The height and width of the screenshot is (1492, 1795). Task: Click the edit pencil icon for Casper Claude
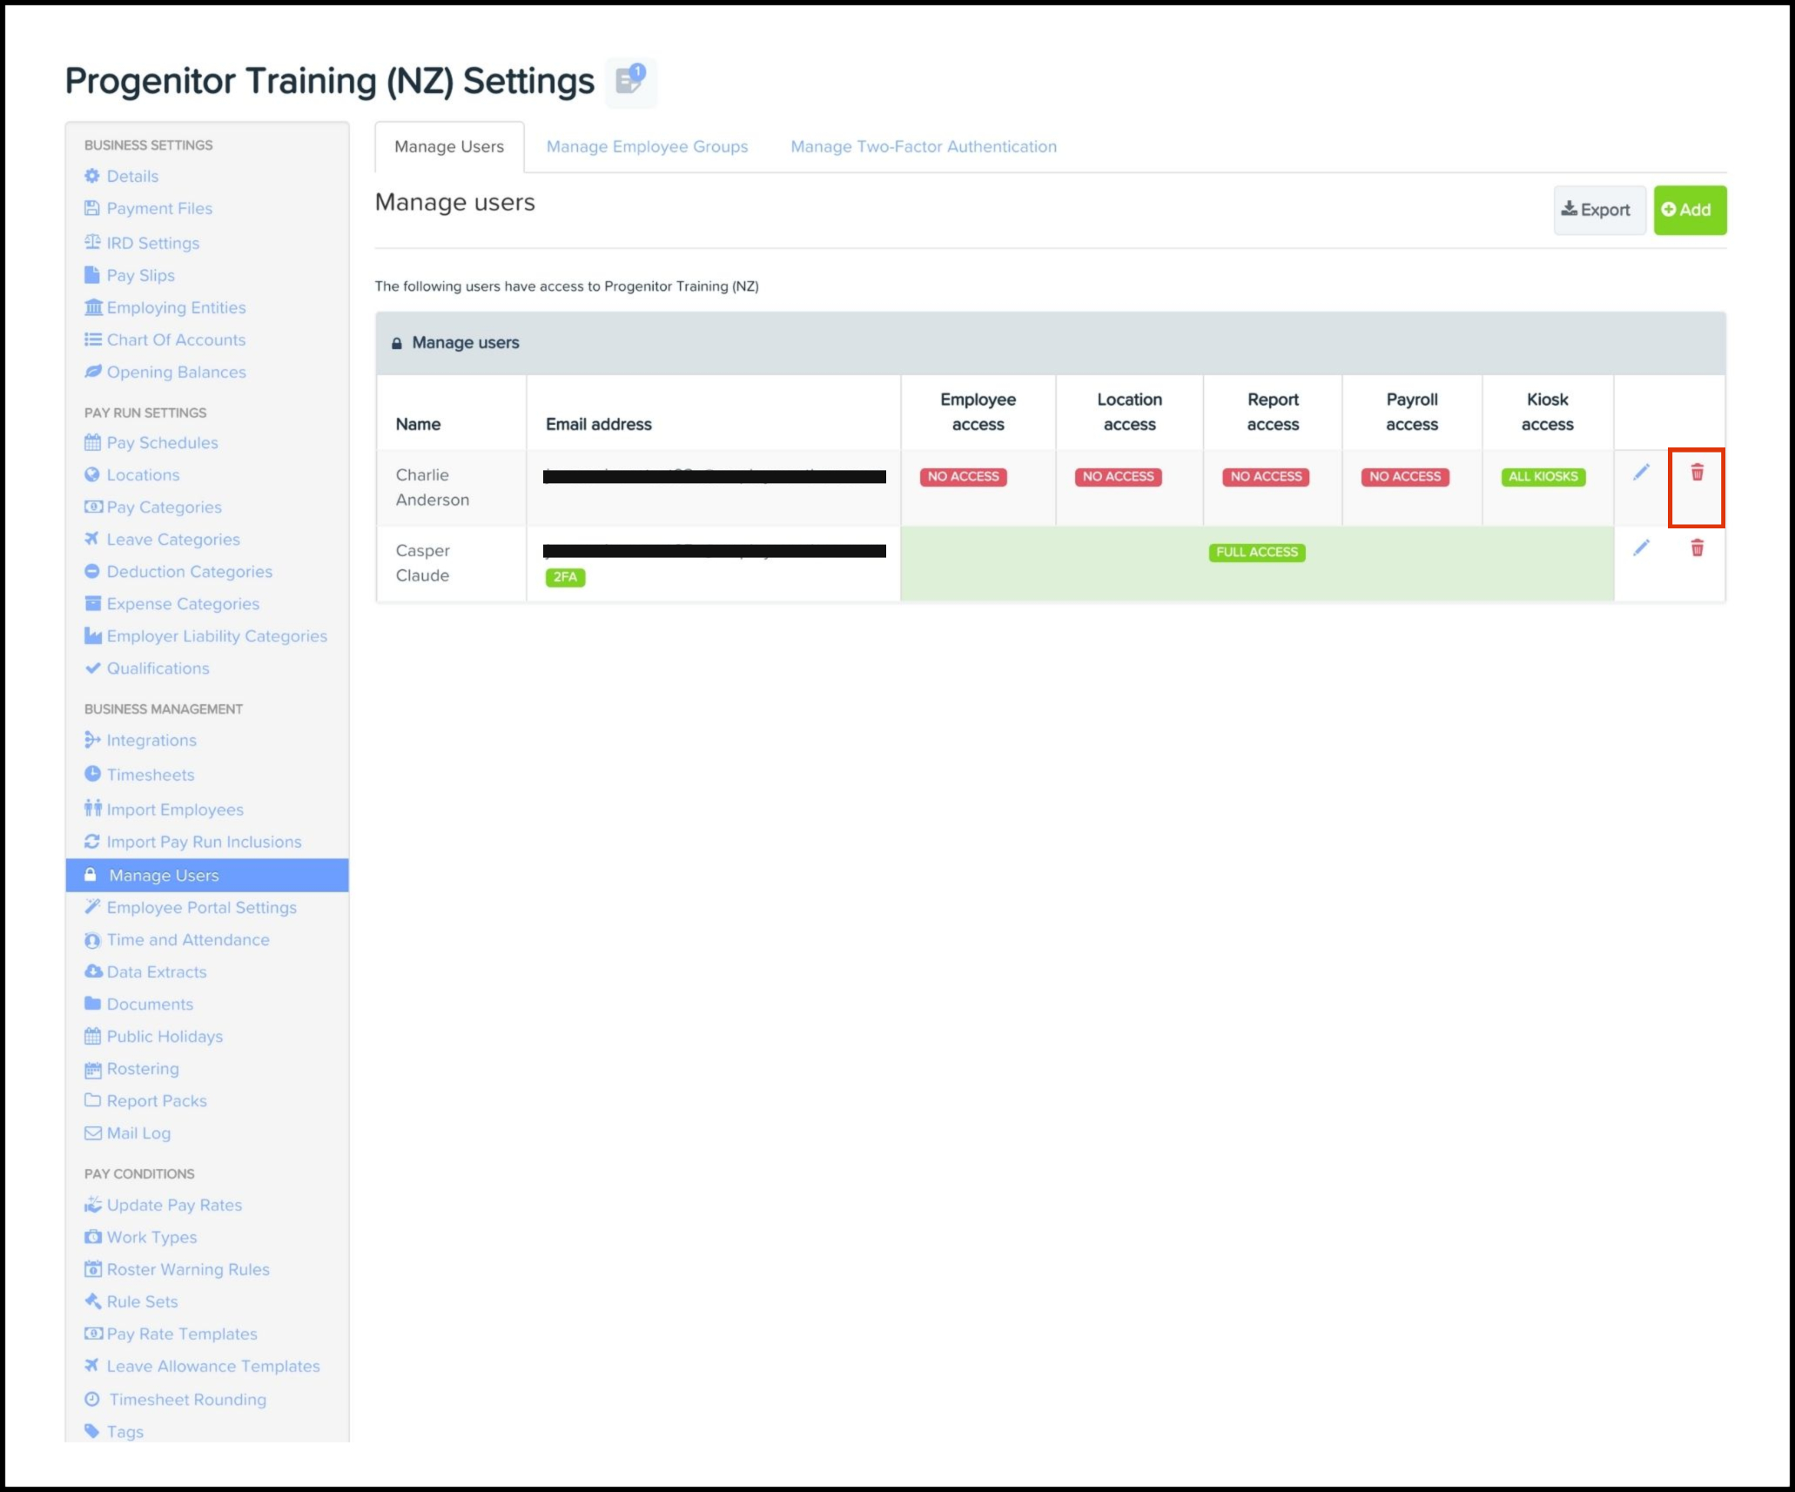click(x=1641, y=548)
